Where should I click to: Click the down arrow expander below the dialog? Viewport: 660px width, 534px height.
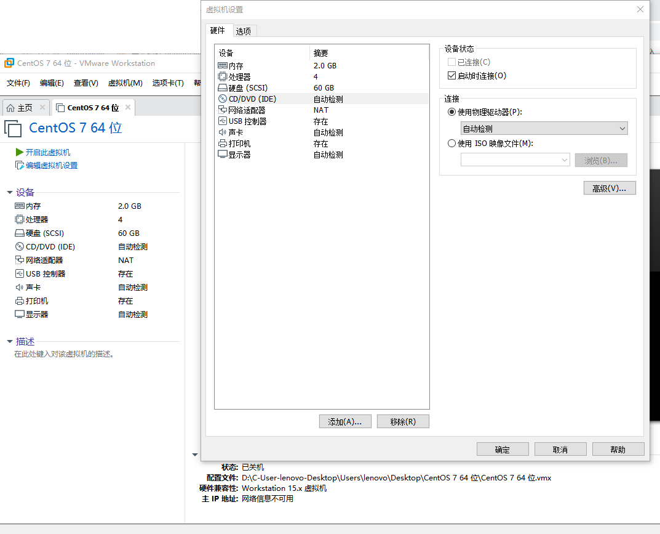(195, 455)
